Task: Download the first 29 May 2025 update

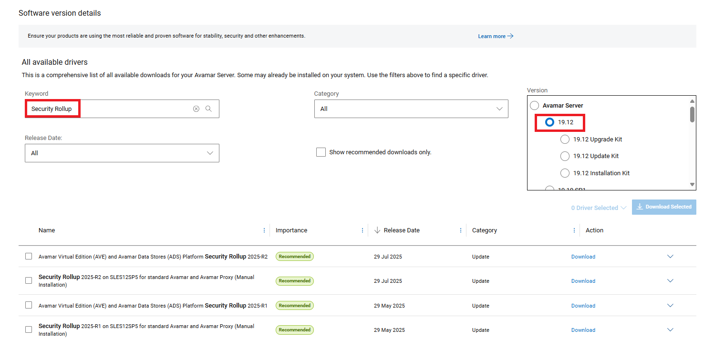Action: (583, 306)
